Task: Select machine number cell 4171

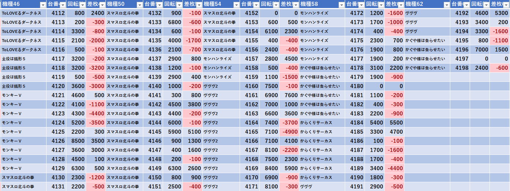Action: 250,187
